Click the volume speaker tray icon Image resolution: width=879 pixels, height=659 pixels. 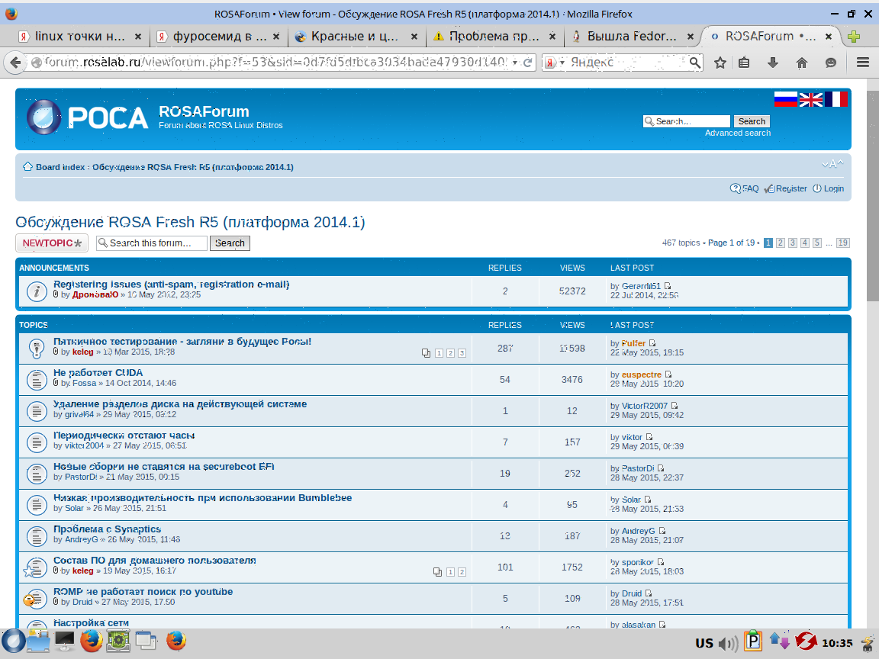coord(728,643)
